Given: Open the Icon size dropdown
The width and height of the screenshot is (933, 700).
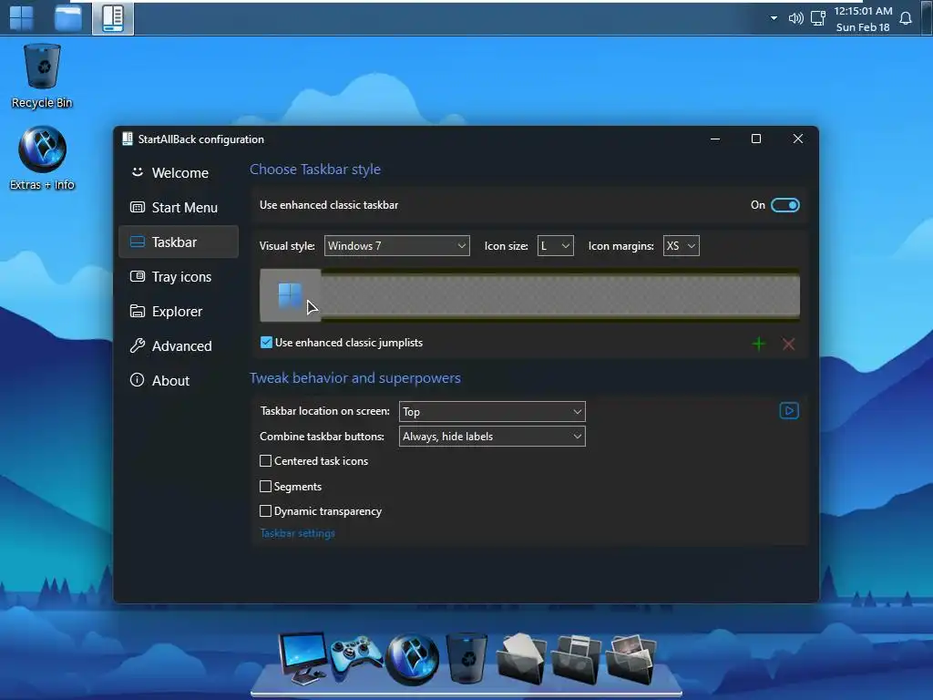Looking at the screenshot, I should coord(555,246).
